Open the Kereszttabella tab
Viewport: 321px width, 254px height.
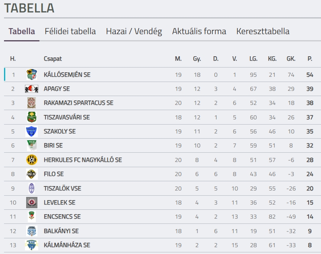click(263, 31)
